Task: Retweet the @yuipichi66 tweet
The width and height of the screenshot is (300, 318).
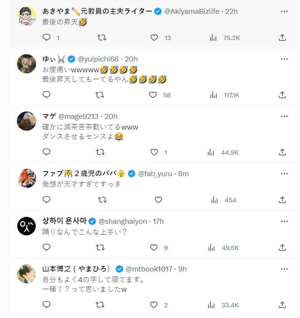Action: (100, 95)
